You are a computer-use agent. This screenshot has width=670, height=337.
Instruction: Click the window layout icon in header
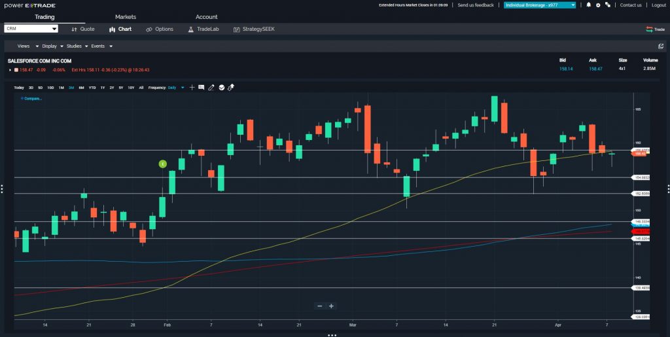[x=607, y=5]
